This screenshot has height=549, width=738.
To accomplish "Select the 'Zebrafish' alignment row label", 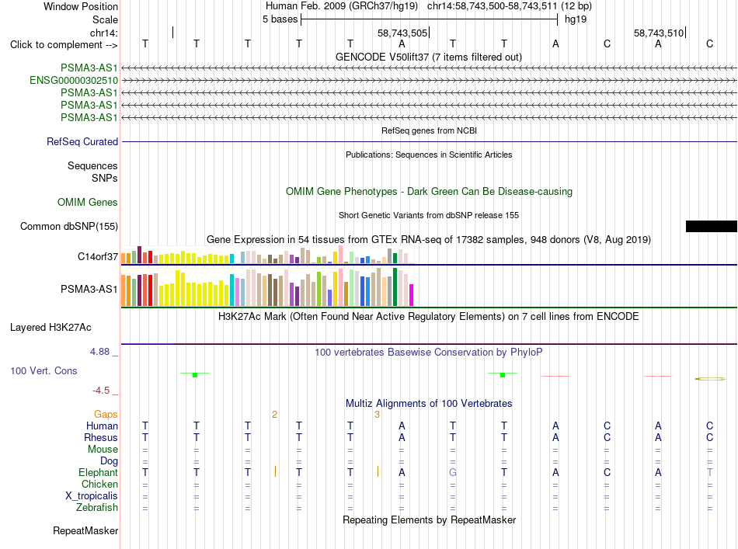I will 97,508.
